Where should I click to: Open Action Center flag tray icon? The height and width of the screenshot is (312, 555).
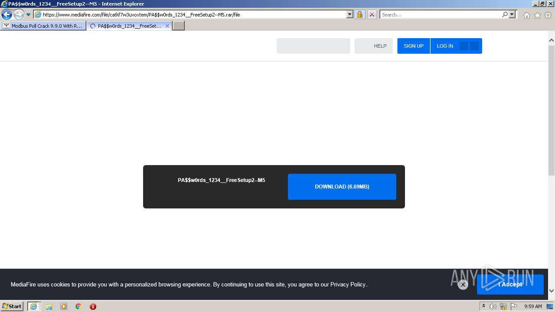pos(514,306)
